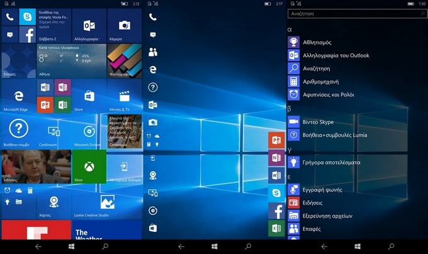The width and height of the screenshot is (428, 254).
Task: Open Βοήθεια+συμβουλές Lumia in the app list
Action: 327,135
